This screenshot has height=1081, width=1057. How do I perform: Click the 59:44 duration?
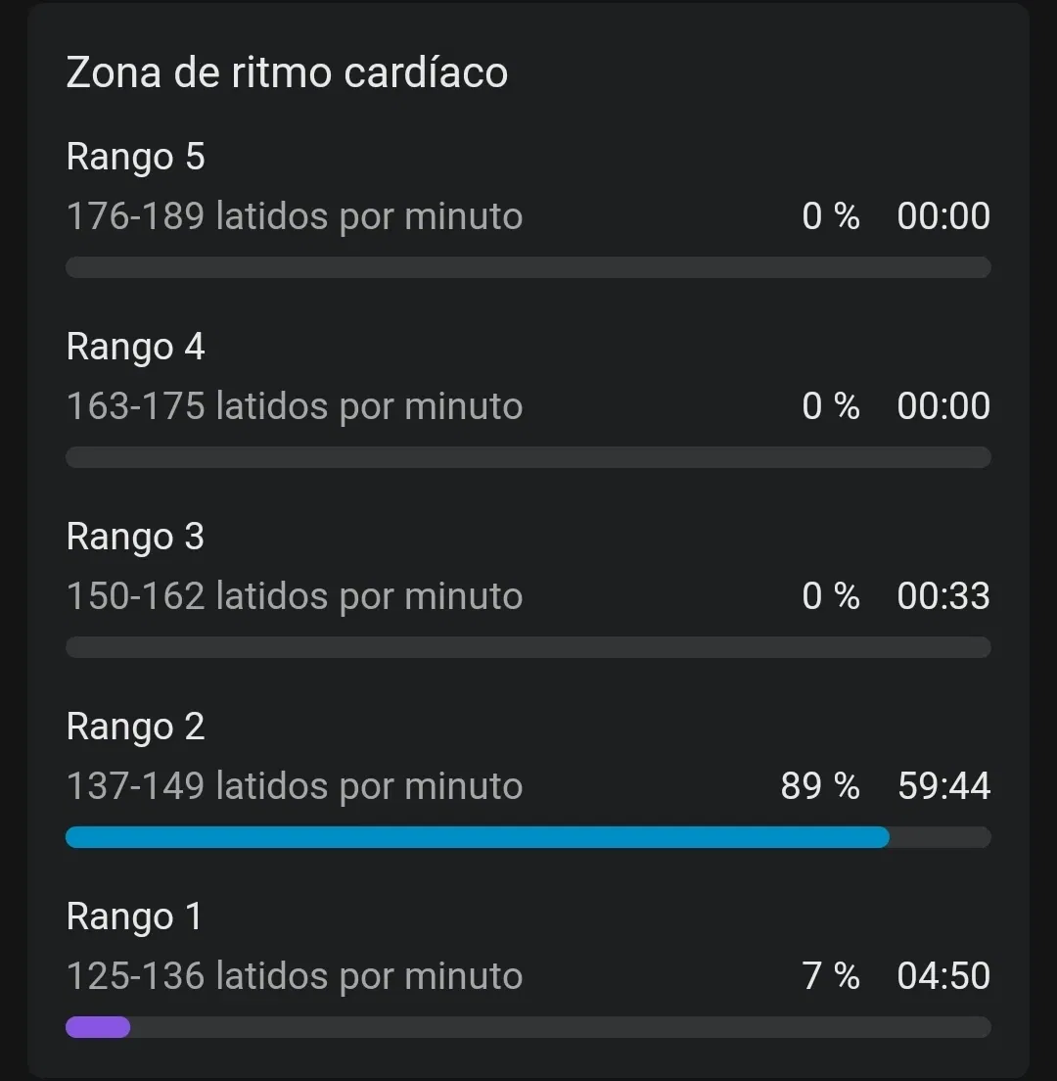point(943,786)
